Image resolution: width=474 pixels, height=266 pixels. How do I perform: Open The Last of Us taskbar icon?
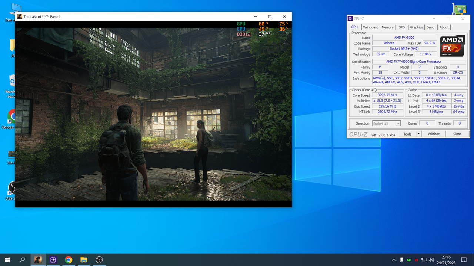[x=38, y=260]
